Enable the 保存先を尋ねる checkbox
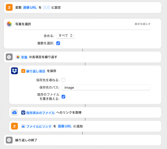Image resolution: width=167 pixels, height=149 pixels. (63, 80)
